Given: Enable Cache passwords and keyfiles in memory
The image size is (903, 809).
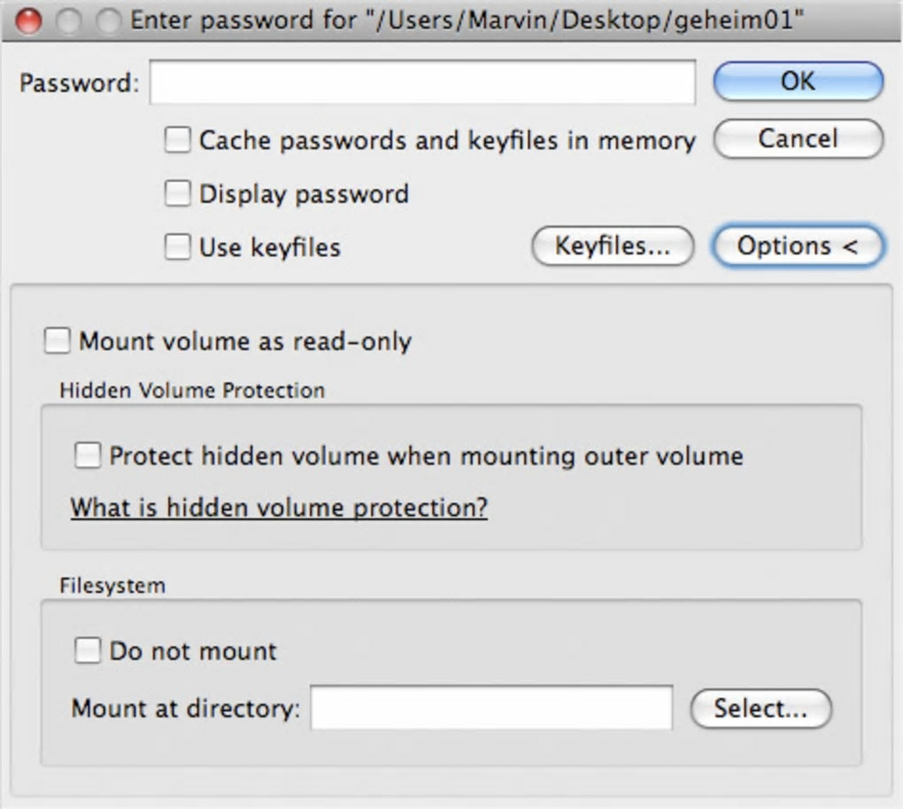Looking at the screenshot, I should coord(178,140).
